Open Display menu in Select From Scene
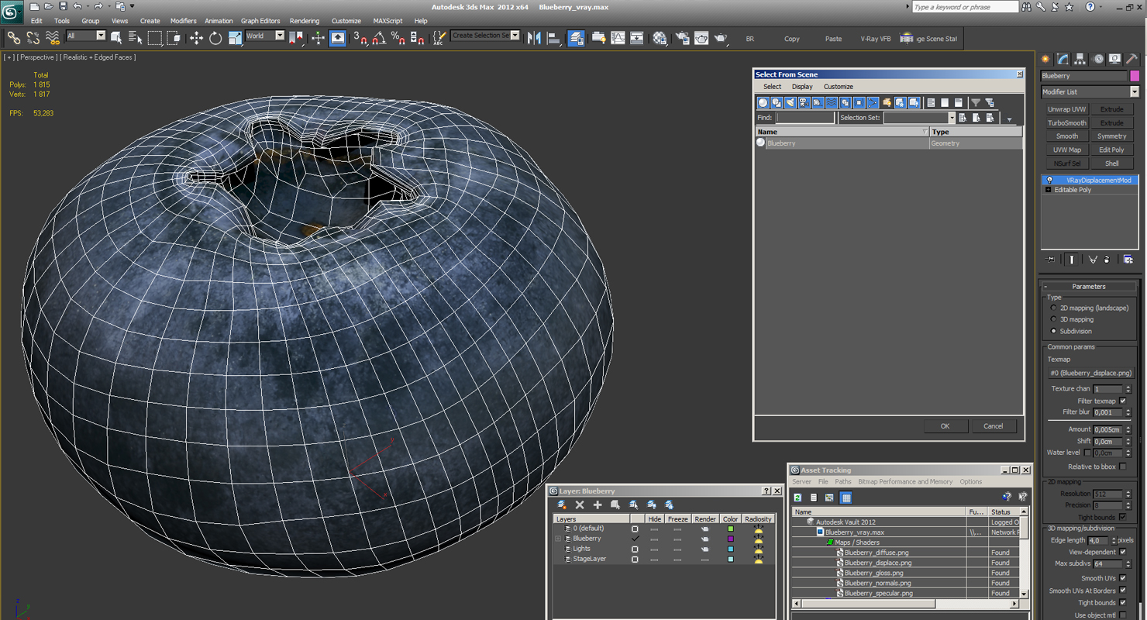The height and width of the screenshot is (620, 1147). pyautogui.click(x=802, y=87)
